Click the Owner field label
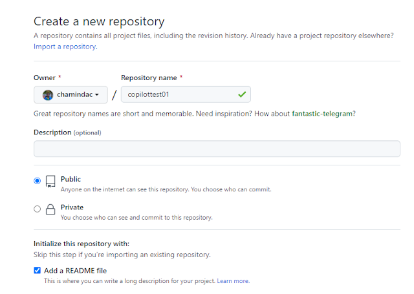The height and width of the screenshot is (294, 414). point(44,78)
